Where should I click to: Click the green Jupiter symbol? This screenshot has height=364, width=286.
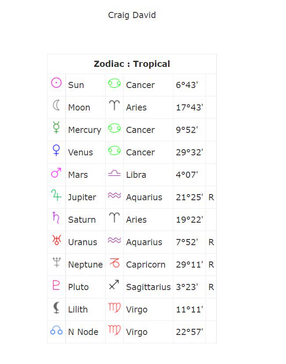pyautogui.click(x=56, y=195)
